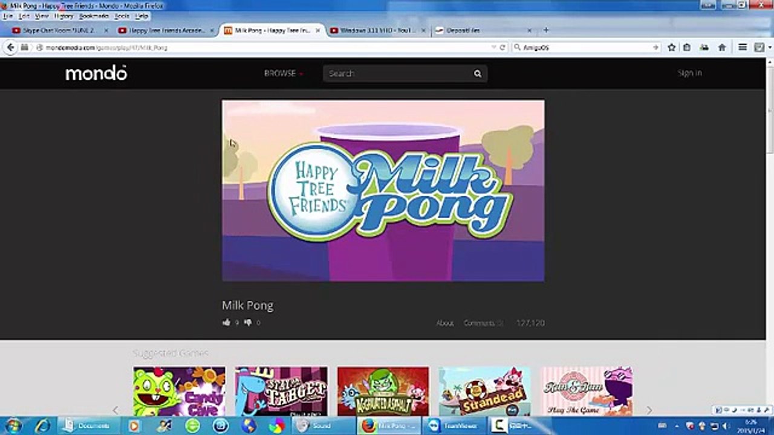Open the Strandead game thumbnail
774x435 pixels.
coord(485,391)
